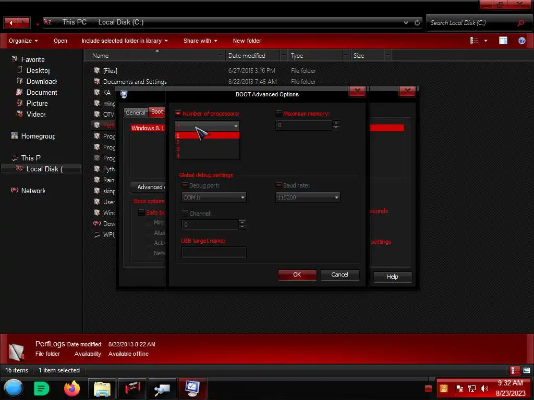The height and width of the screenshot is (400, 534).
Task: Toggle the preview pane icon
Action: [503, 41]
